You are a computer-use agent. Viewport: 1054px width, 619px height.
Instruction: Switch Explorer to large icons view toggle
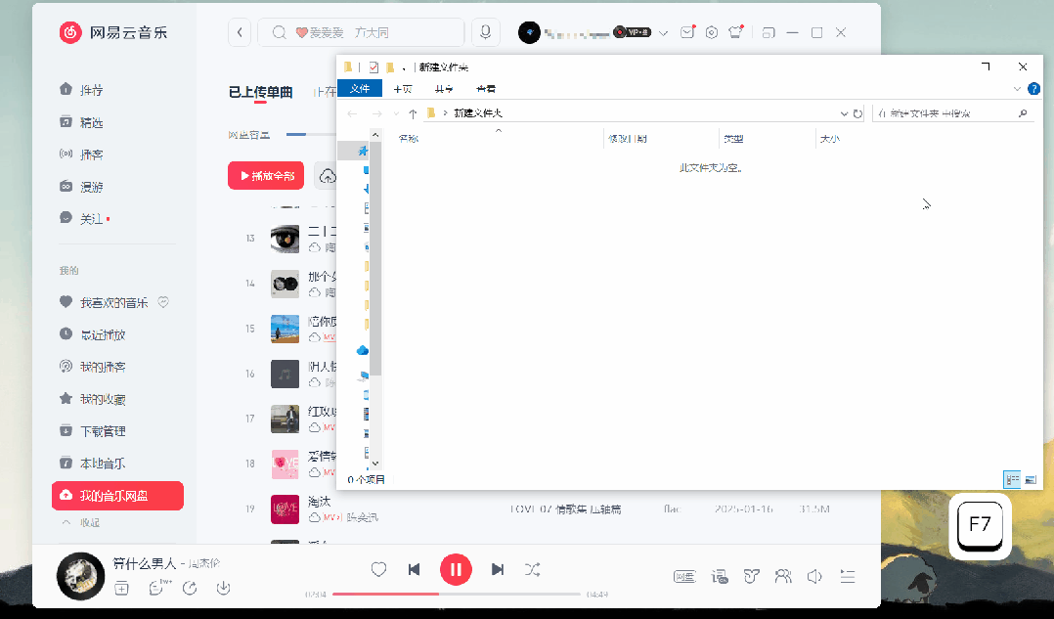tap(1031, 479)
